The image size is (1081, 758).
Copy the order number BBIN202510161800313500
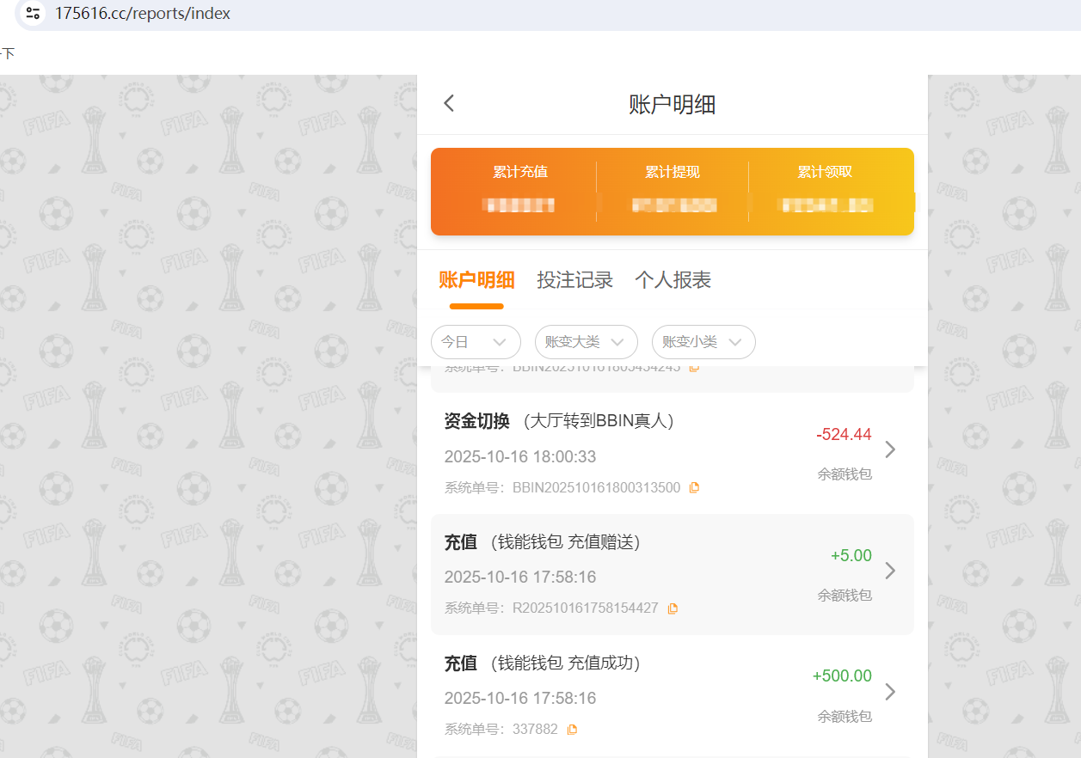coord(694,487)
